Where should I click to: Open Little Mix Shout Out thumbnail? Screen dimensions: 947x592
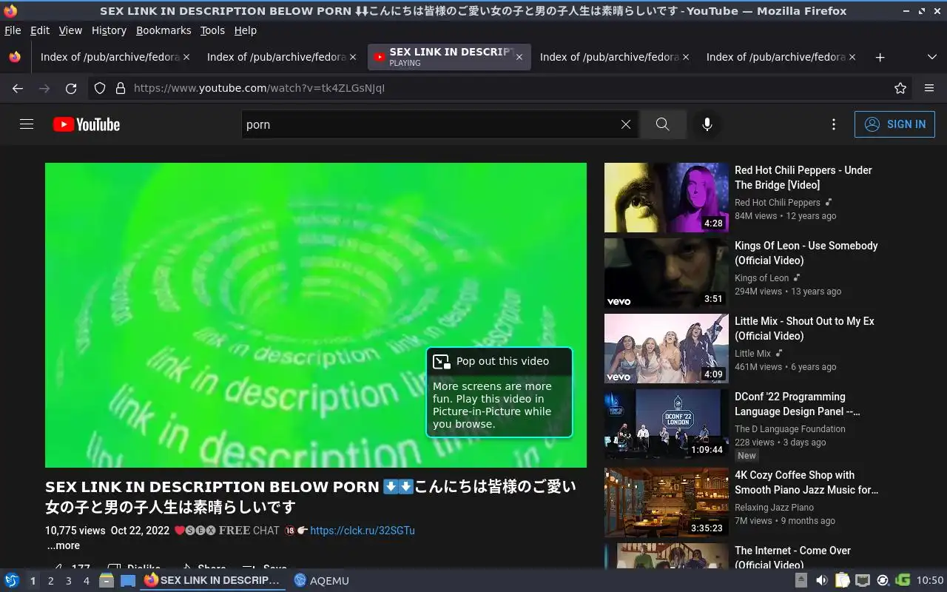tap(667, 349)
